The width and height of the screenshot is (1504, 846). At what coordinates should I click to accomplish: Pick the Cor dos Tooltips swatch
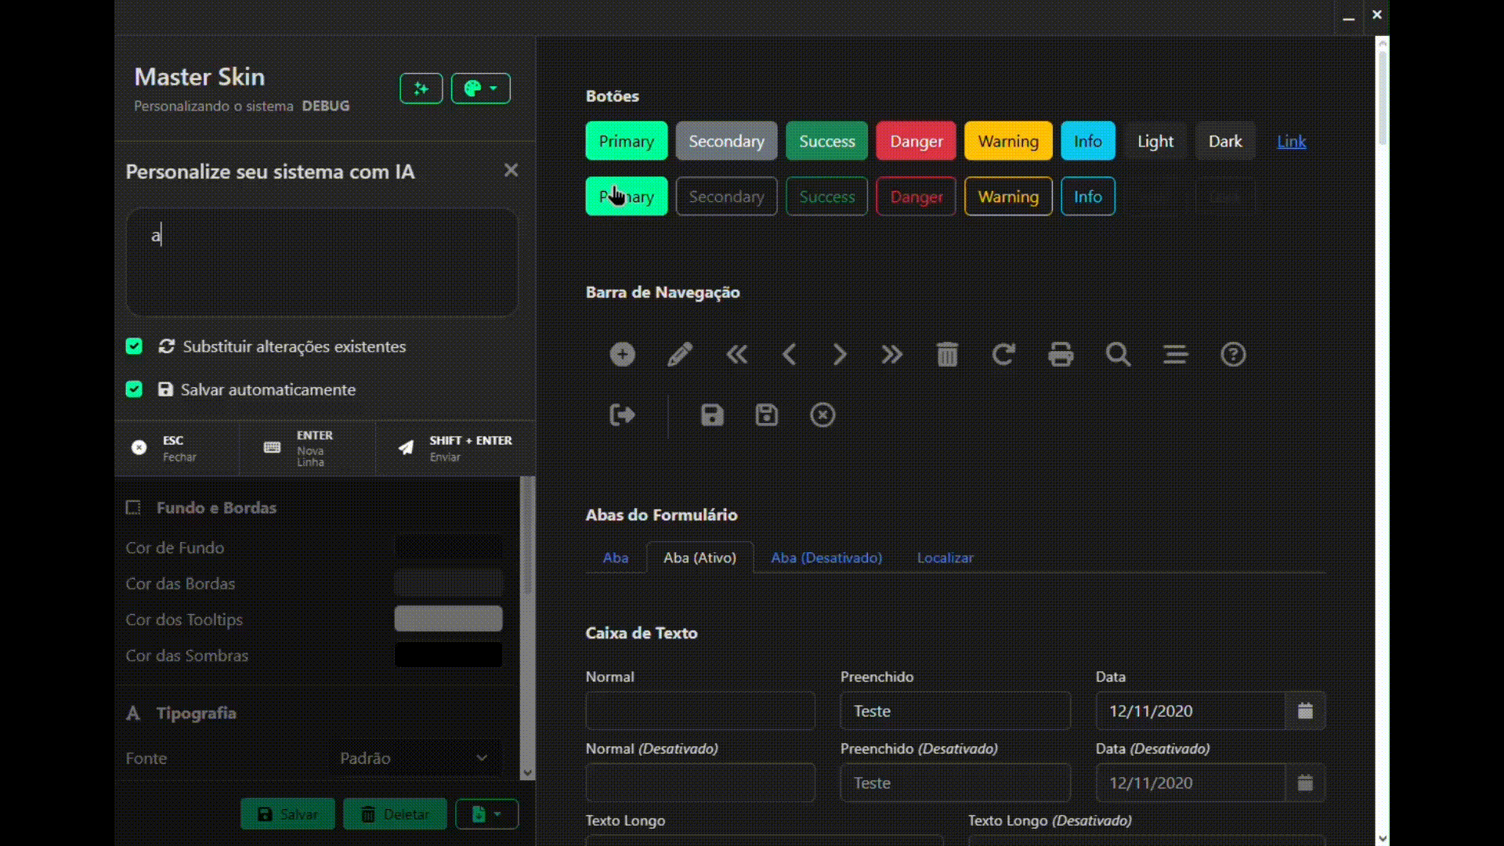448,619
